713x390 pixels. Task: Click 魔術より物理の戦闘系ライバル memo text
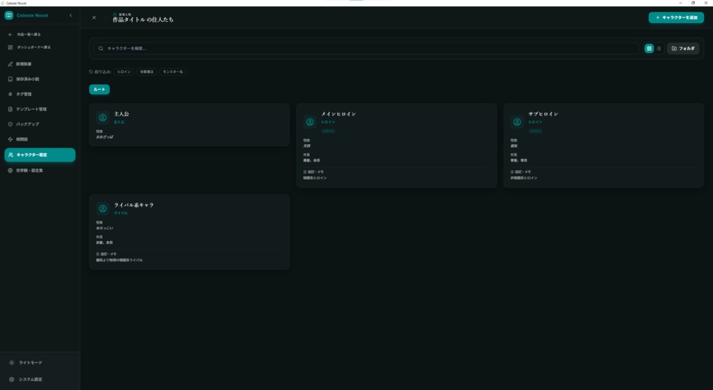[119, 260]
